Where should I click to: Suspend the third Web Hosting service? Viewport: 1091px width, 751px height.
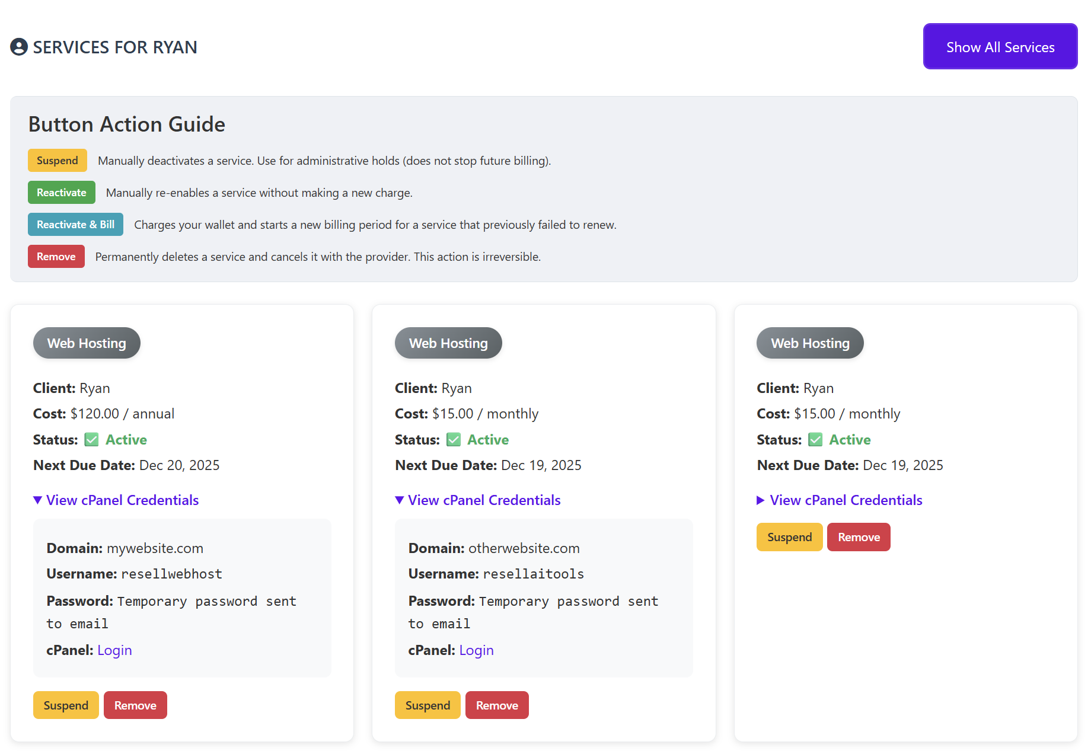[789, 537]
